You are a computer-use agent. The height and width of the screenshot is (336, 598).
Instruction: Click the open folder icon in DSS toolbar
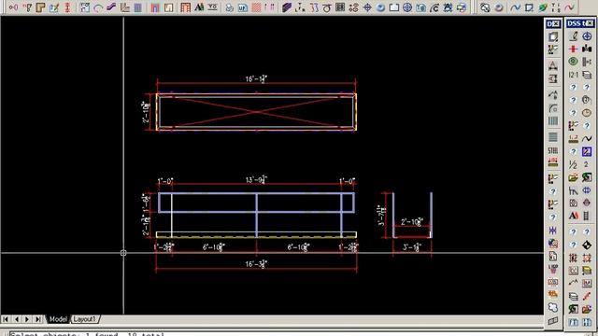pos(573,177)
